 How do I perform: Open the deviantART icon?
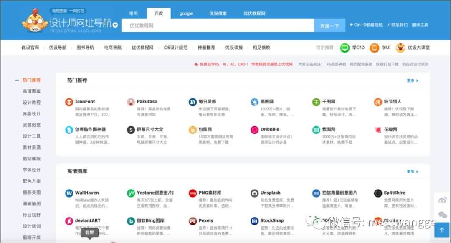(69, 221)
